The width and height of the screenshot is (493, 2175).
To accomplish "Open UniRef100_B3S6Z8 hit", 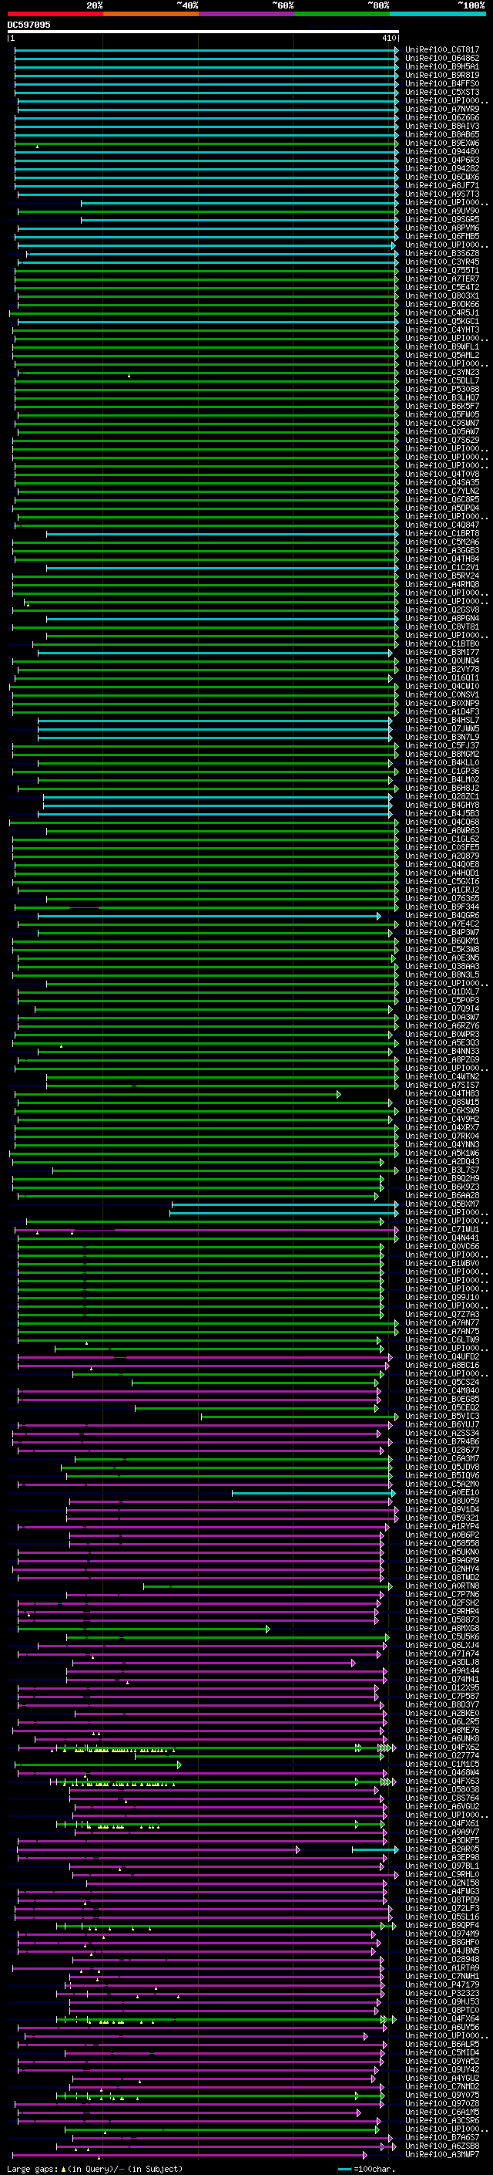I will 442,253.
